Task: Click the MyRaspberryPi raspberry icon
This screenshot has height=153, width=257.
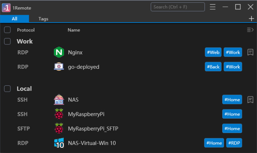Action: click(x=59, y=114)
